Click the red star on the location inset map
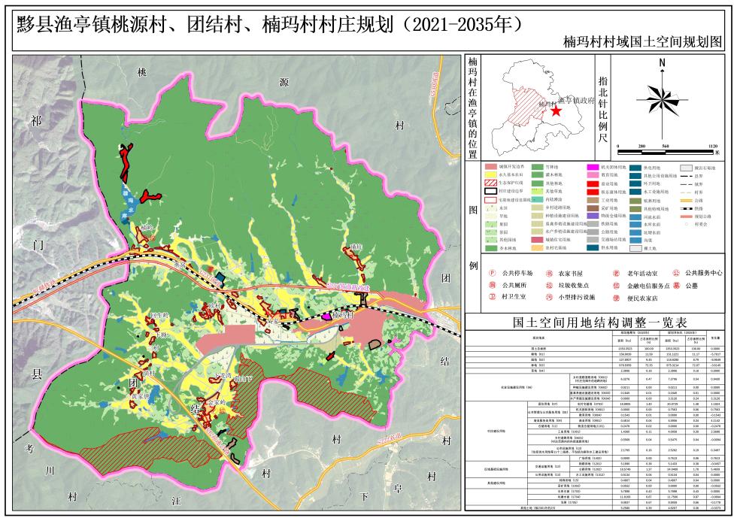 [556, 111]
